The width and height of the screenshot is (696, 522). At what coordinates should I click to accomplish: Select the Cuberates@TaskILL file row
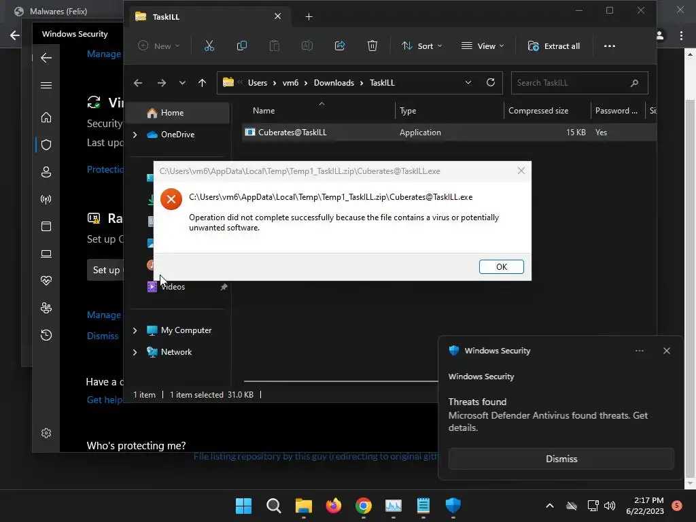click(x=449, y=133)
